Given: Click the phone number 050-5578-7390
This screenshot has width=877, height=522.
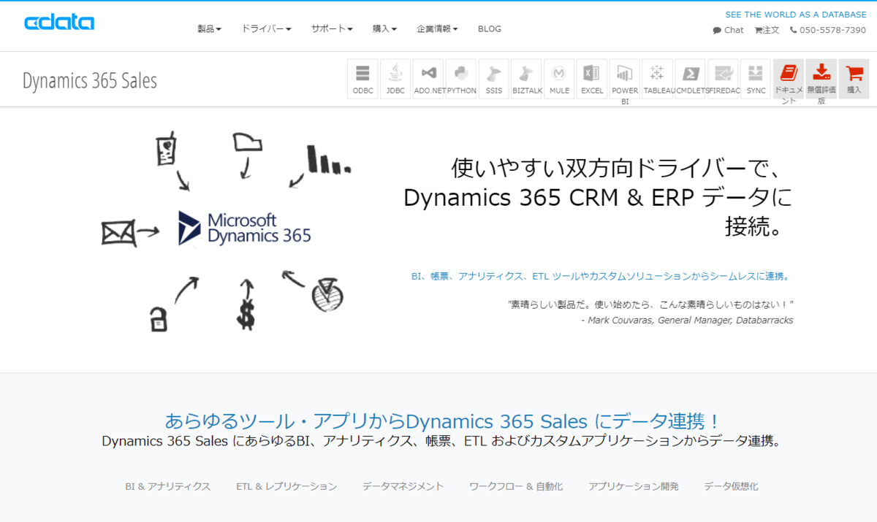Looking at the screenshot, I should [x=828, y=30].
